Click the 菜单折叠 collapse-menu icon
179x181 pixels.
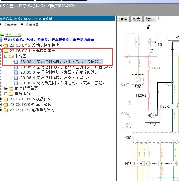(x=22, y=24)
